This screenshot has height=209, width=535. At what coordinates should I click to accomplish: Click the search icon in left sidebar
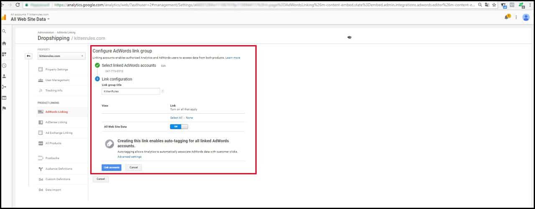click(4, 31)
